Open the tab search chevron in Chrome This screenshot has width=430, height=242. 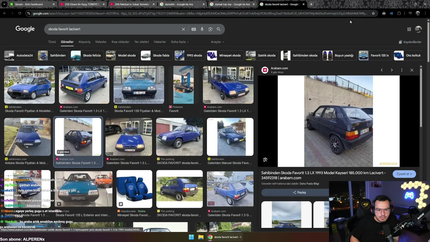click(4, 4)
